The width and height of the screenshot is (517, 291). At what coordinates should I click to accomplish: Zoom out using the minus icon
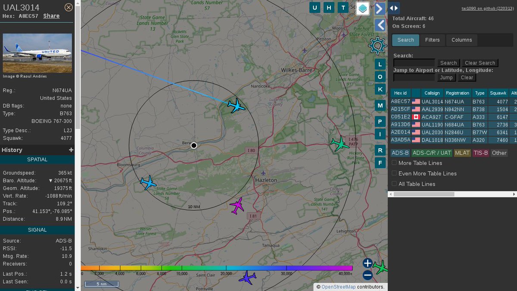[367, 275]
